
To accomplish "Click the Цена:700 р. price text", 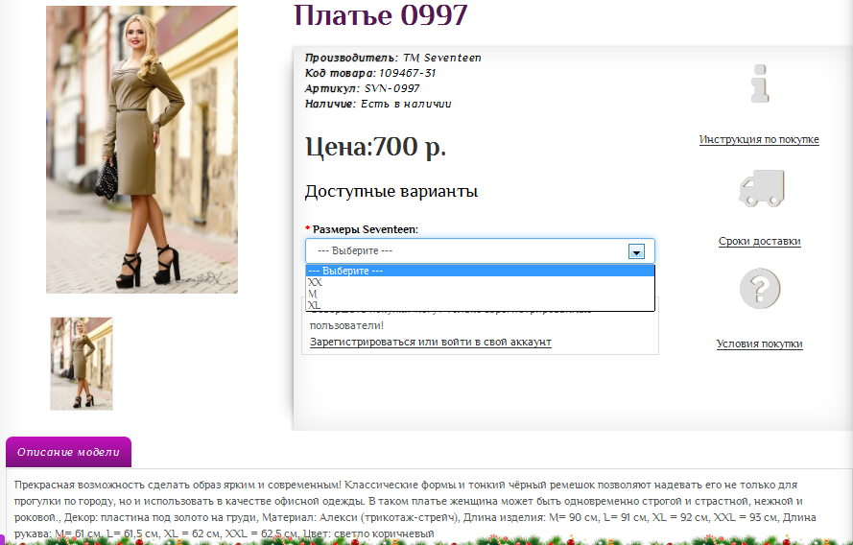I will [x=375, y=147].
